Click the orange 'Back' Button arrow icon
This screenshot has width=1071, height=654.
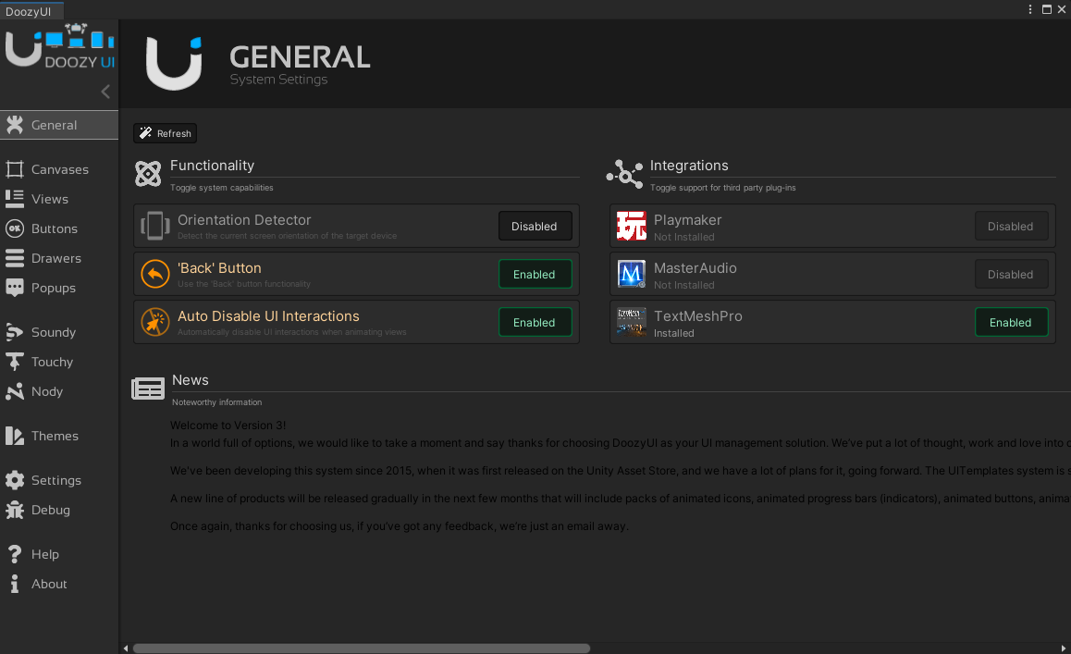[x=154, y=273]
